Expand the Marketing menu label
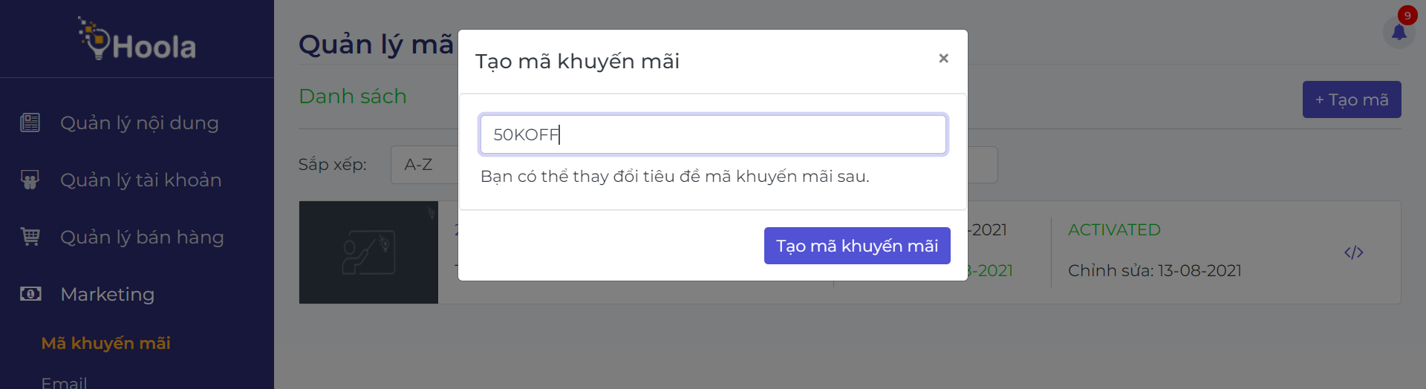This screenshot has width=1426, height=389. pos(108,294)
